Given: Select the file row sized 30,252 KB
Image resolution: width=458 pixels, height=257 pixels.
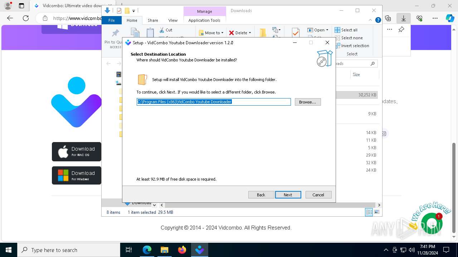Looking at the screenshot, I should (x=357, y=95).
